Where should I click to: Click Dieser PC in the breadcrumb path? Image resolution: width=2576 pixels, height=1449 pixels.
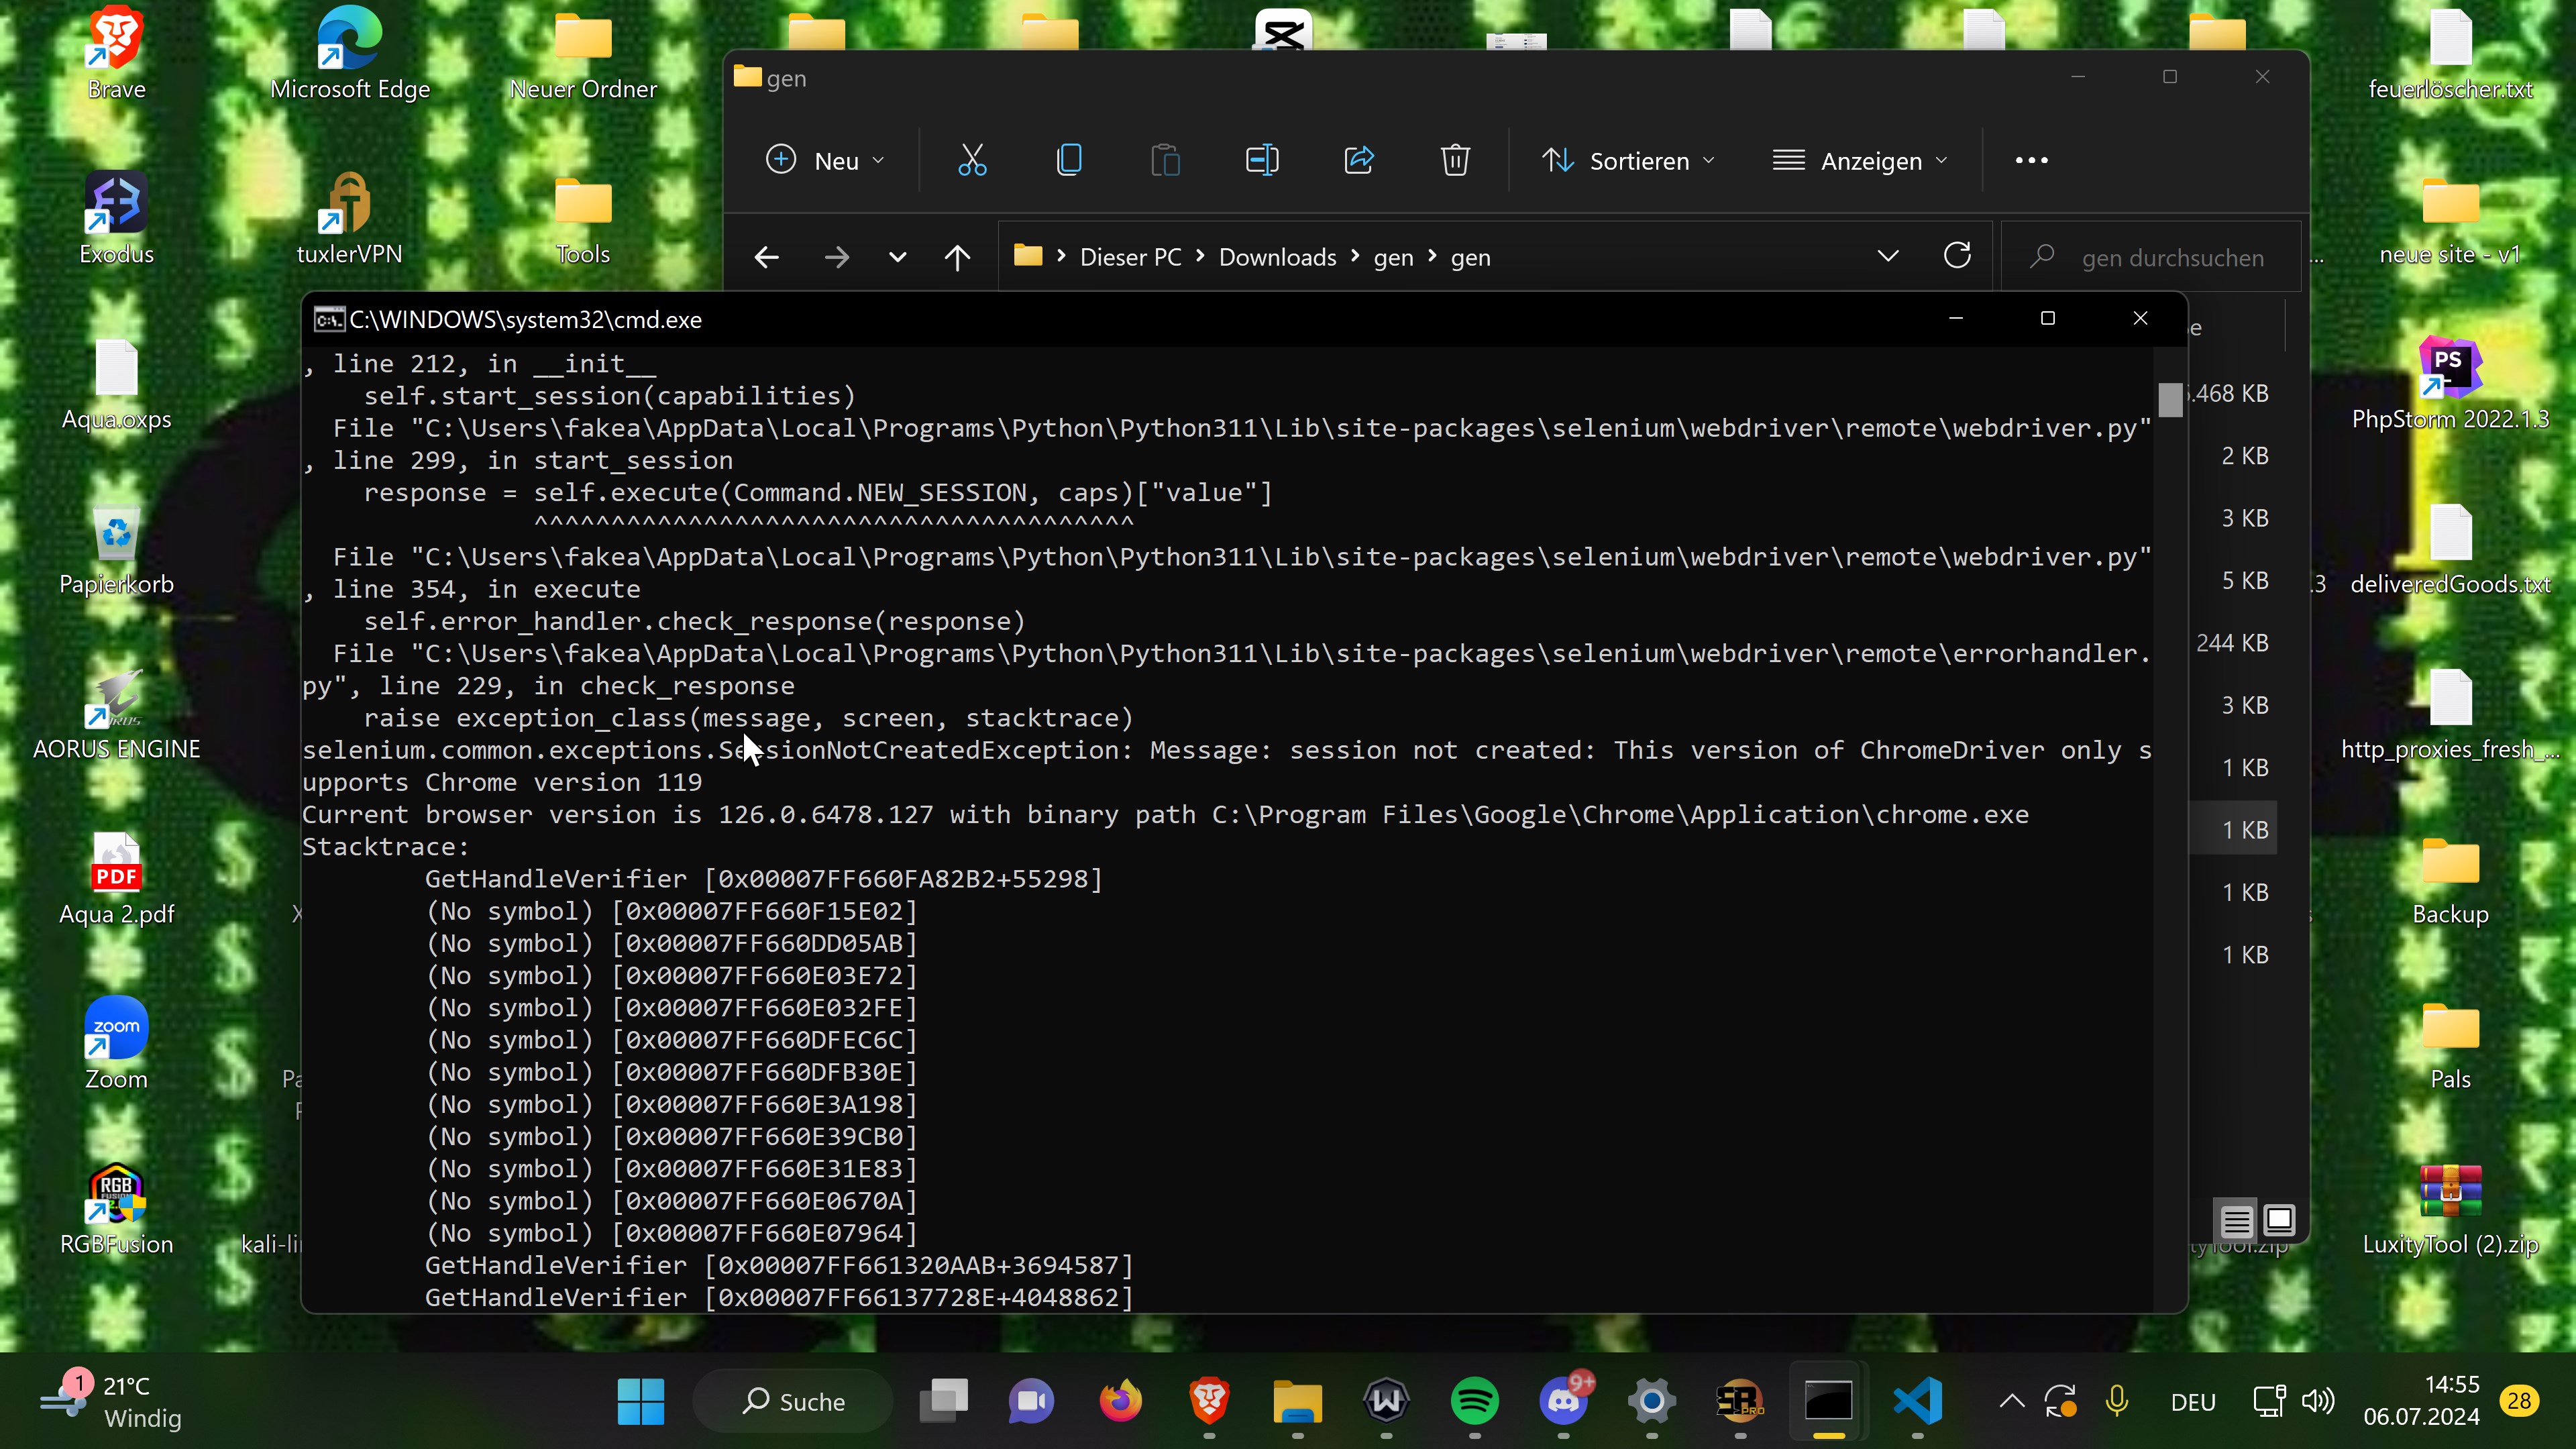pos(1130,257)
